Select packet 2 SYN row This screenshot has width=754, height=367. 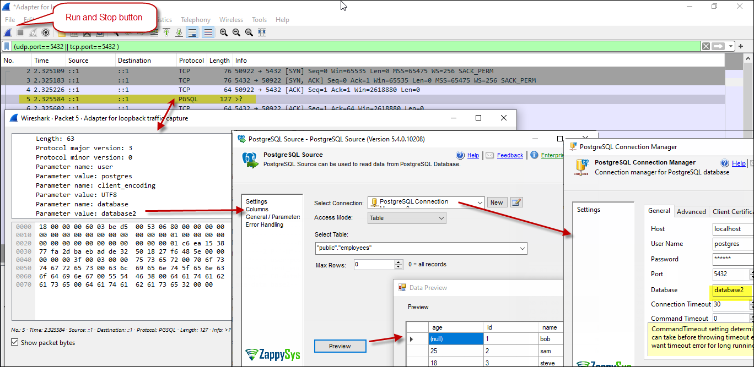coord(362,72)
